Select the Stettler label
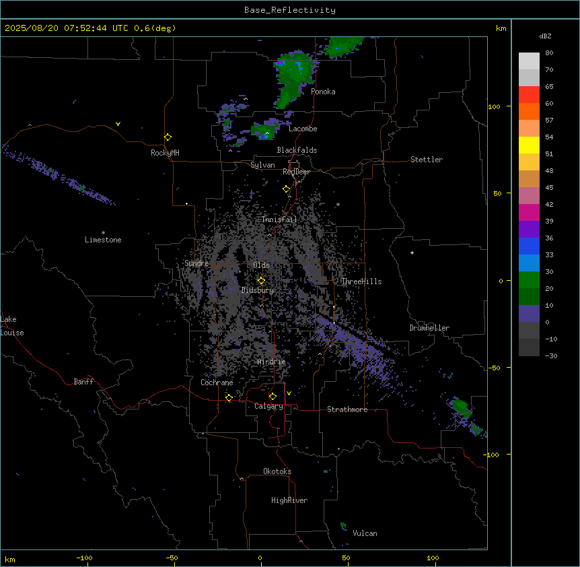 click(x=427, y=160)
